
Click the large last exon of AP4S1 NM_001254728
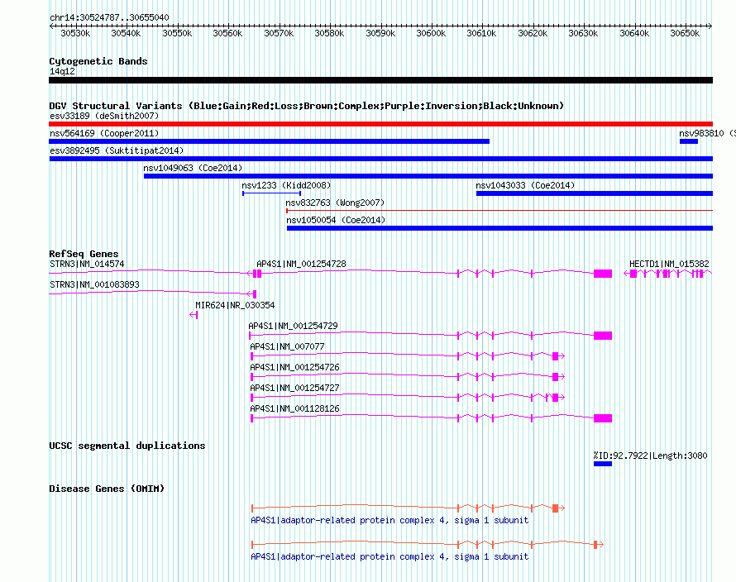click(603, 274)
